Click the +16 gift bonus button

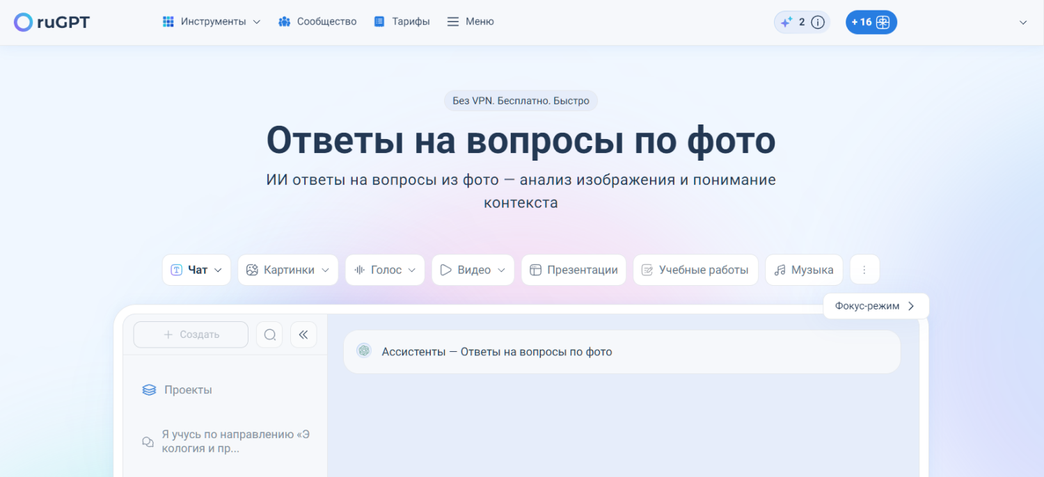tap(871, 22)
